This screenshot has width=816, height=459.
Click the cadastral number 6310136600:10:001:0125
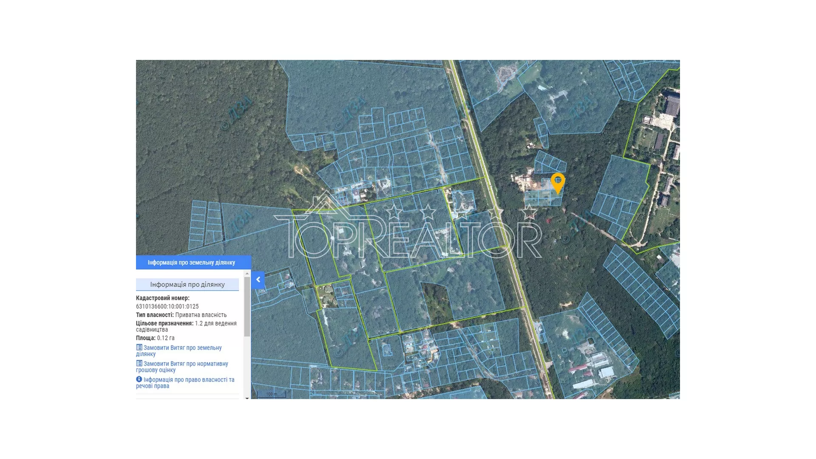[x=167, y=306]
